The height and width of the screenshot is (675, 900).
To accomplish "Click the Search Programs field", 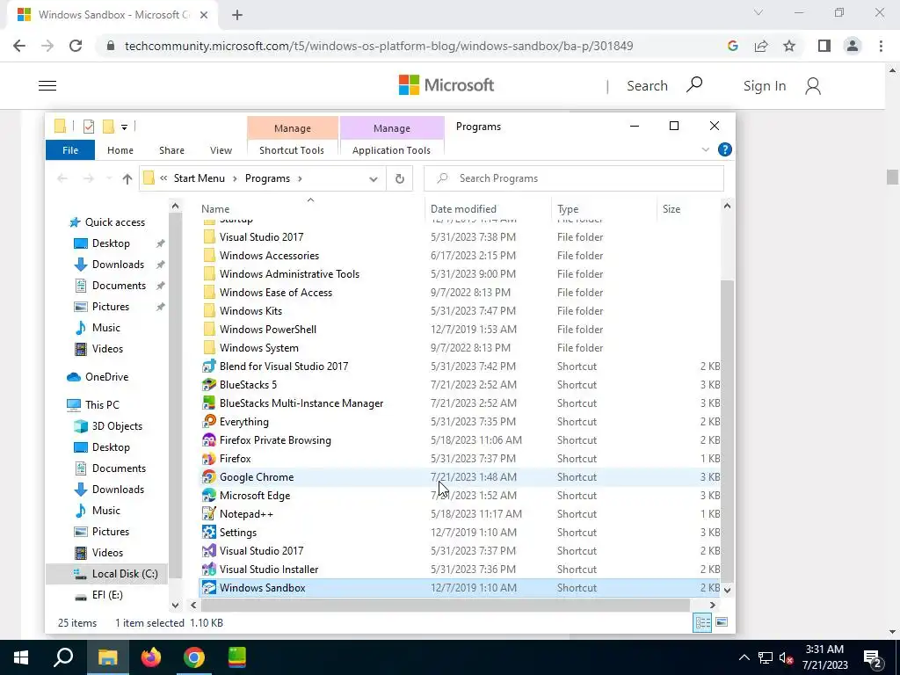I will [574, 178].
